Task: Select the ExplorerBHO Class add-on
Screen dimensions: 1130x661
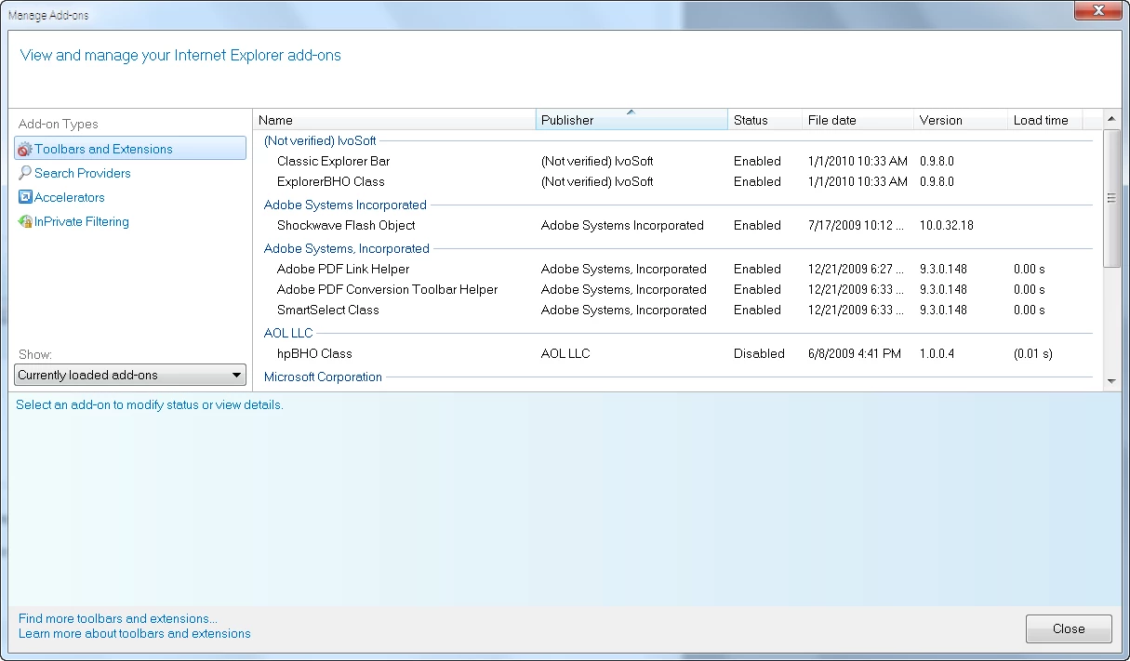Action: [330, 181]
